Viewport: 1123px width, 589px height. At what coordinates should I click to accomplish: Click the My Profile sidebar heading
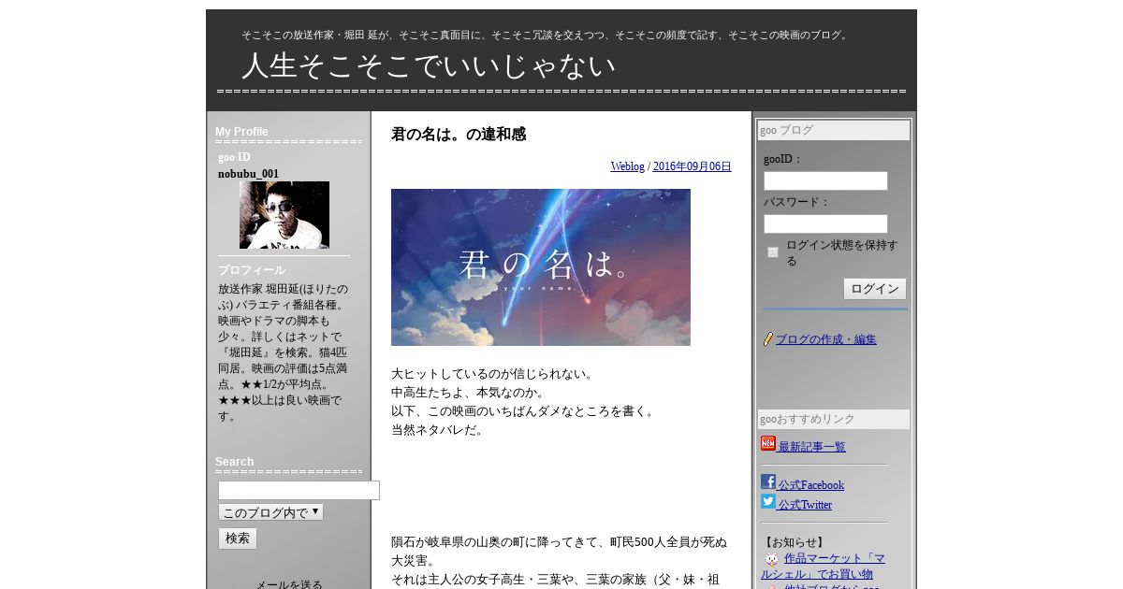point(241,132)
